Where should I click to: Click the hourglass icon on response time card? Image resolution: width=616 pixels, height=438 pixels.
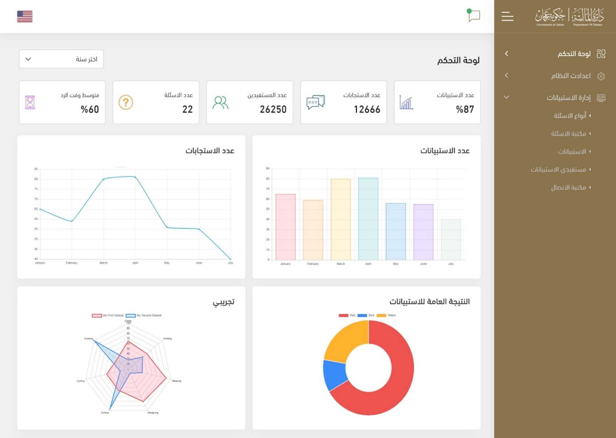tap(29, 102)
